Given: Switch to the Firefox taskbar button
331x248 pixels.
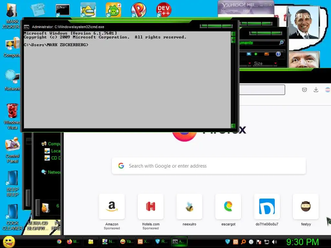Looking at the screenshot, I should click(73, 242).
